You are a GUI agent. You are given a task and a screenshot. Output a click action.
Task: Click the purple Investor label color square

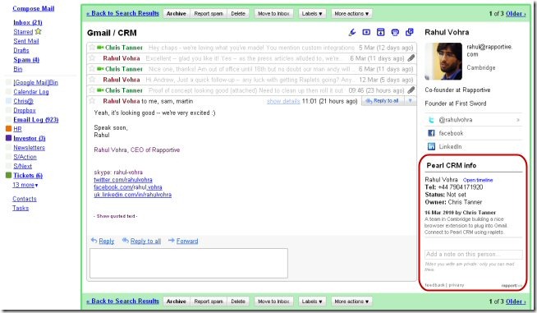pos(9,138)
